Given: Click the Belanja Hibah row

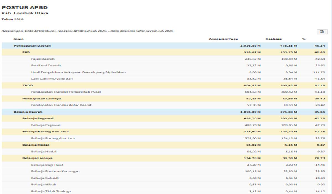Looking at the screenshot, I should (165, 185).
